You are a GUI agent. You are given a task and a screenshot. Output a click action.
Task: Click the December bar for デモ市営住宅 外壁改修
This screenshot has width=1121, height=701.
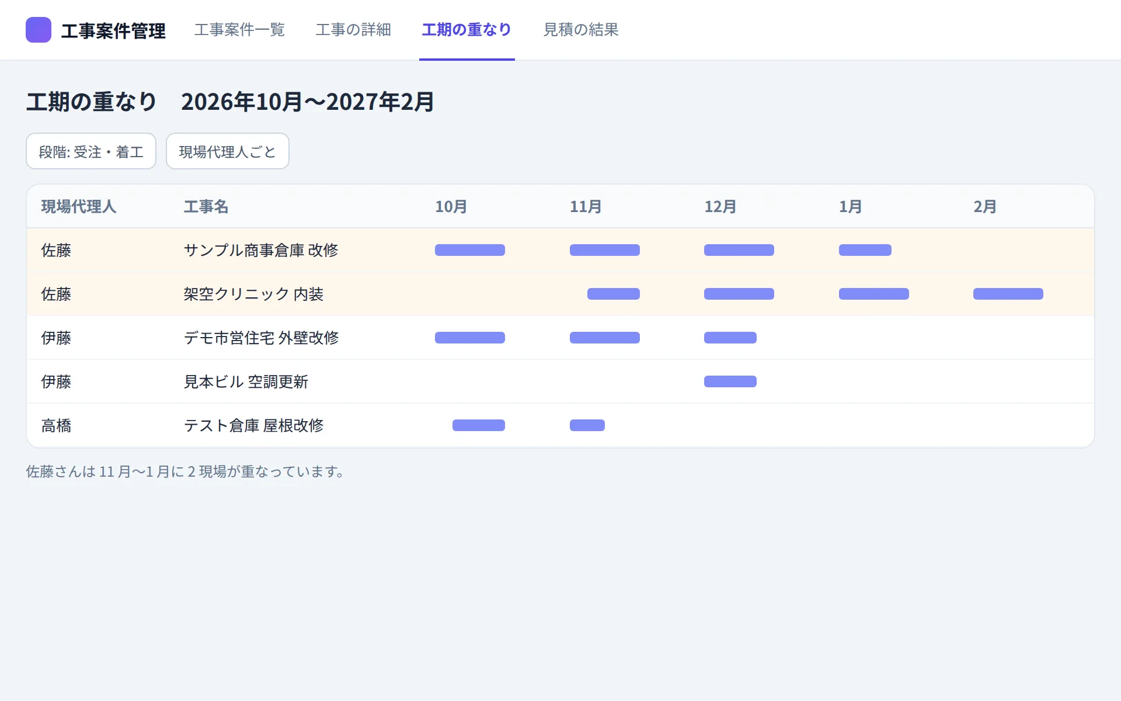click(730, 338)
